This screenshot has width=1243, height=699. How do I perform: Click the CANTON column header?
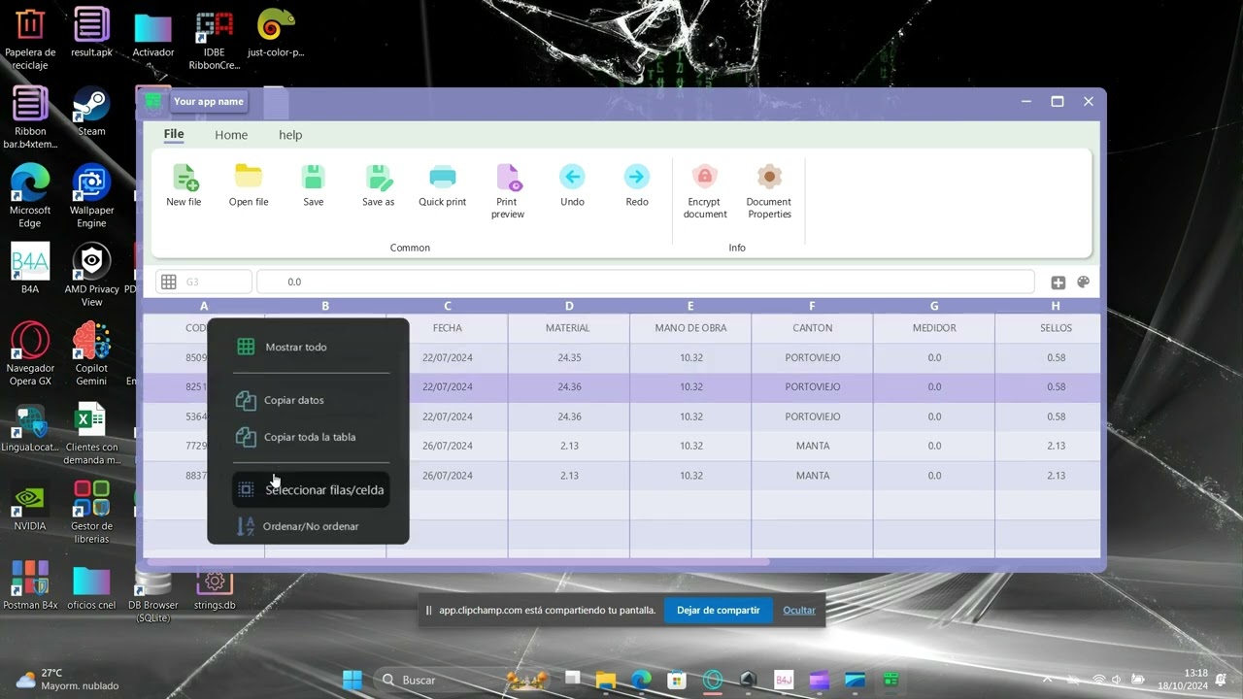click(812, 328)
